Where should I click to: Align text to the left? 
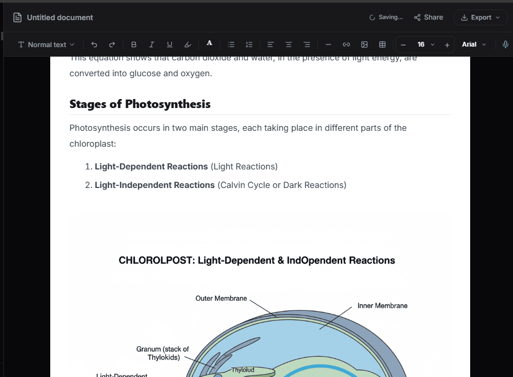(270, 44)
